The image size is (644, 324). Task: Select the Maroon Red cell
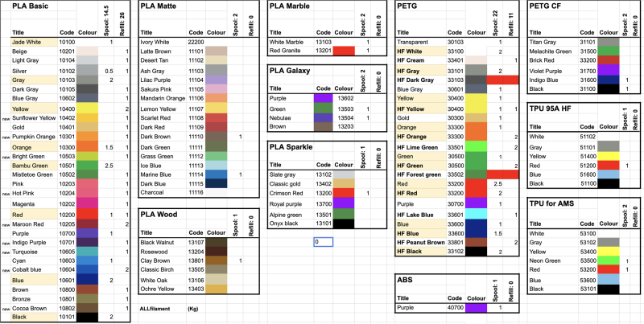pos(34,224)
